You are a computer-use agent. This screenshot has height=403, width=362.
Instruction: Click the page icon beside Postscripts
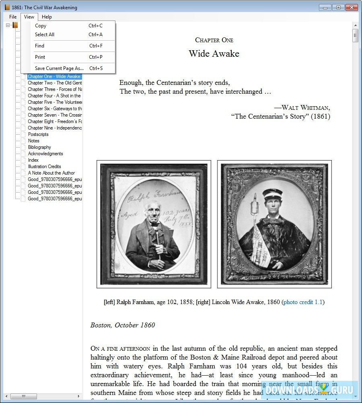[x=23, y=134]
